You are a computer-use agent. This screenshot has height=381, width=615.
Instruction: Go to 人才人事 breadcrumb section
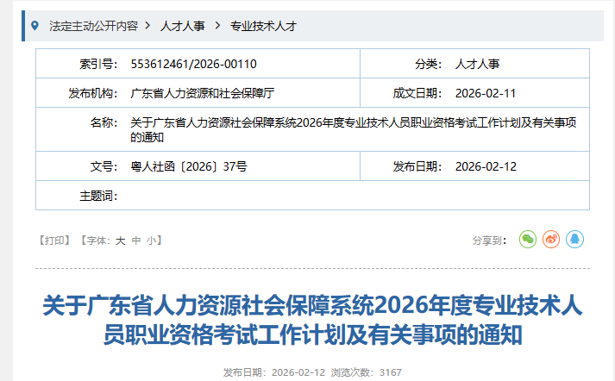click(182, 26)
